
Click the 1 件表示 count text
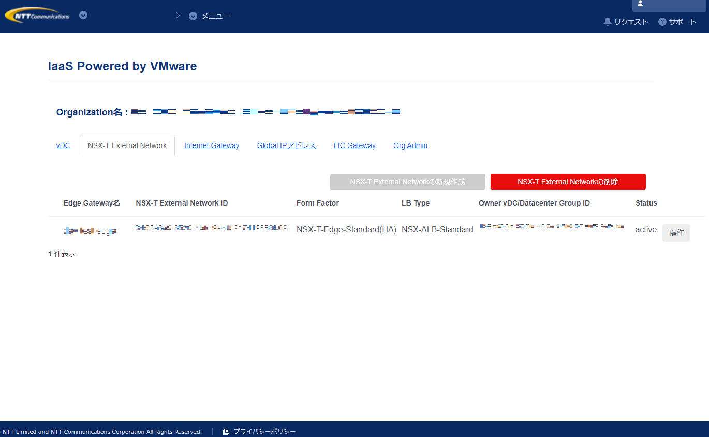(62, 254)
